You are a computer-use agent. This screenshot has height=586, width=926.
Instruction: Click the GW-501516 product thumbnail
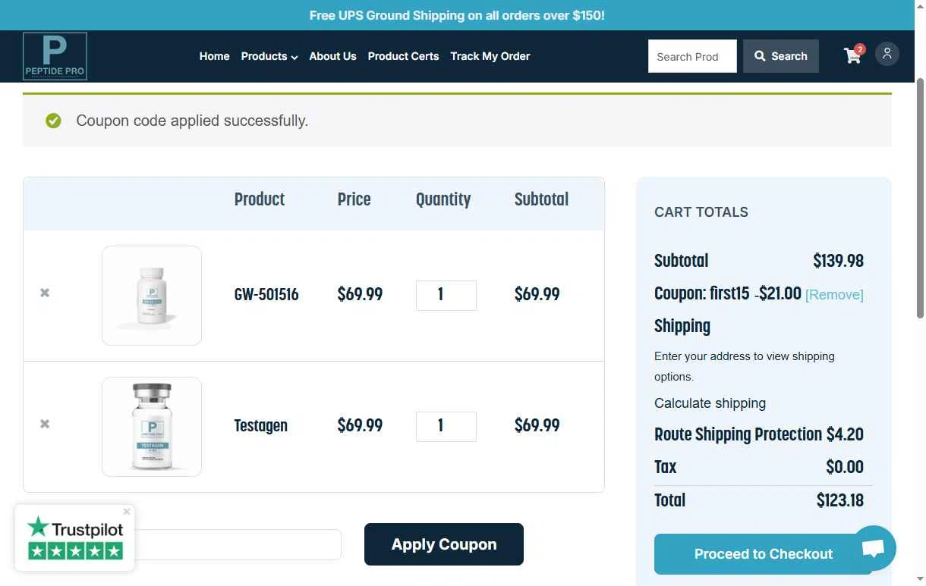coord(152,296)
